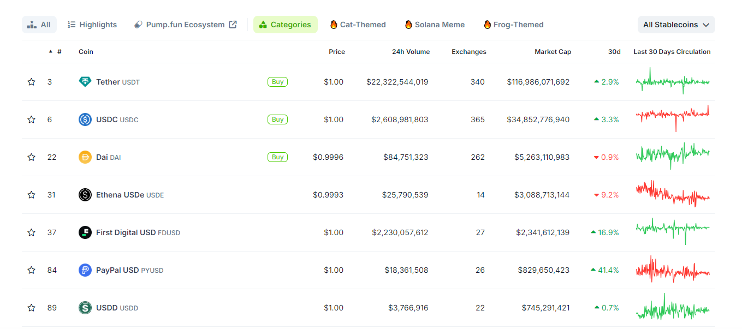Open the Cat-Themed category
The height and width of the screenshot is (329, 742).
point(358,25)
